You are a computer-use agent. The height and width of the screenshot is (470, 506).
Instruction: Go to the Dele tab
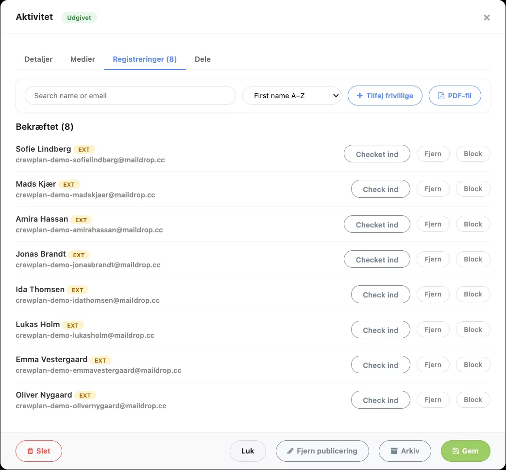coord(202,59)
